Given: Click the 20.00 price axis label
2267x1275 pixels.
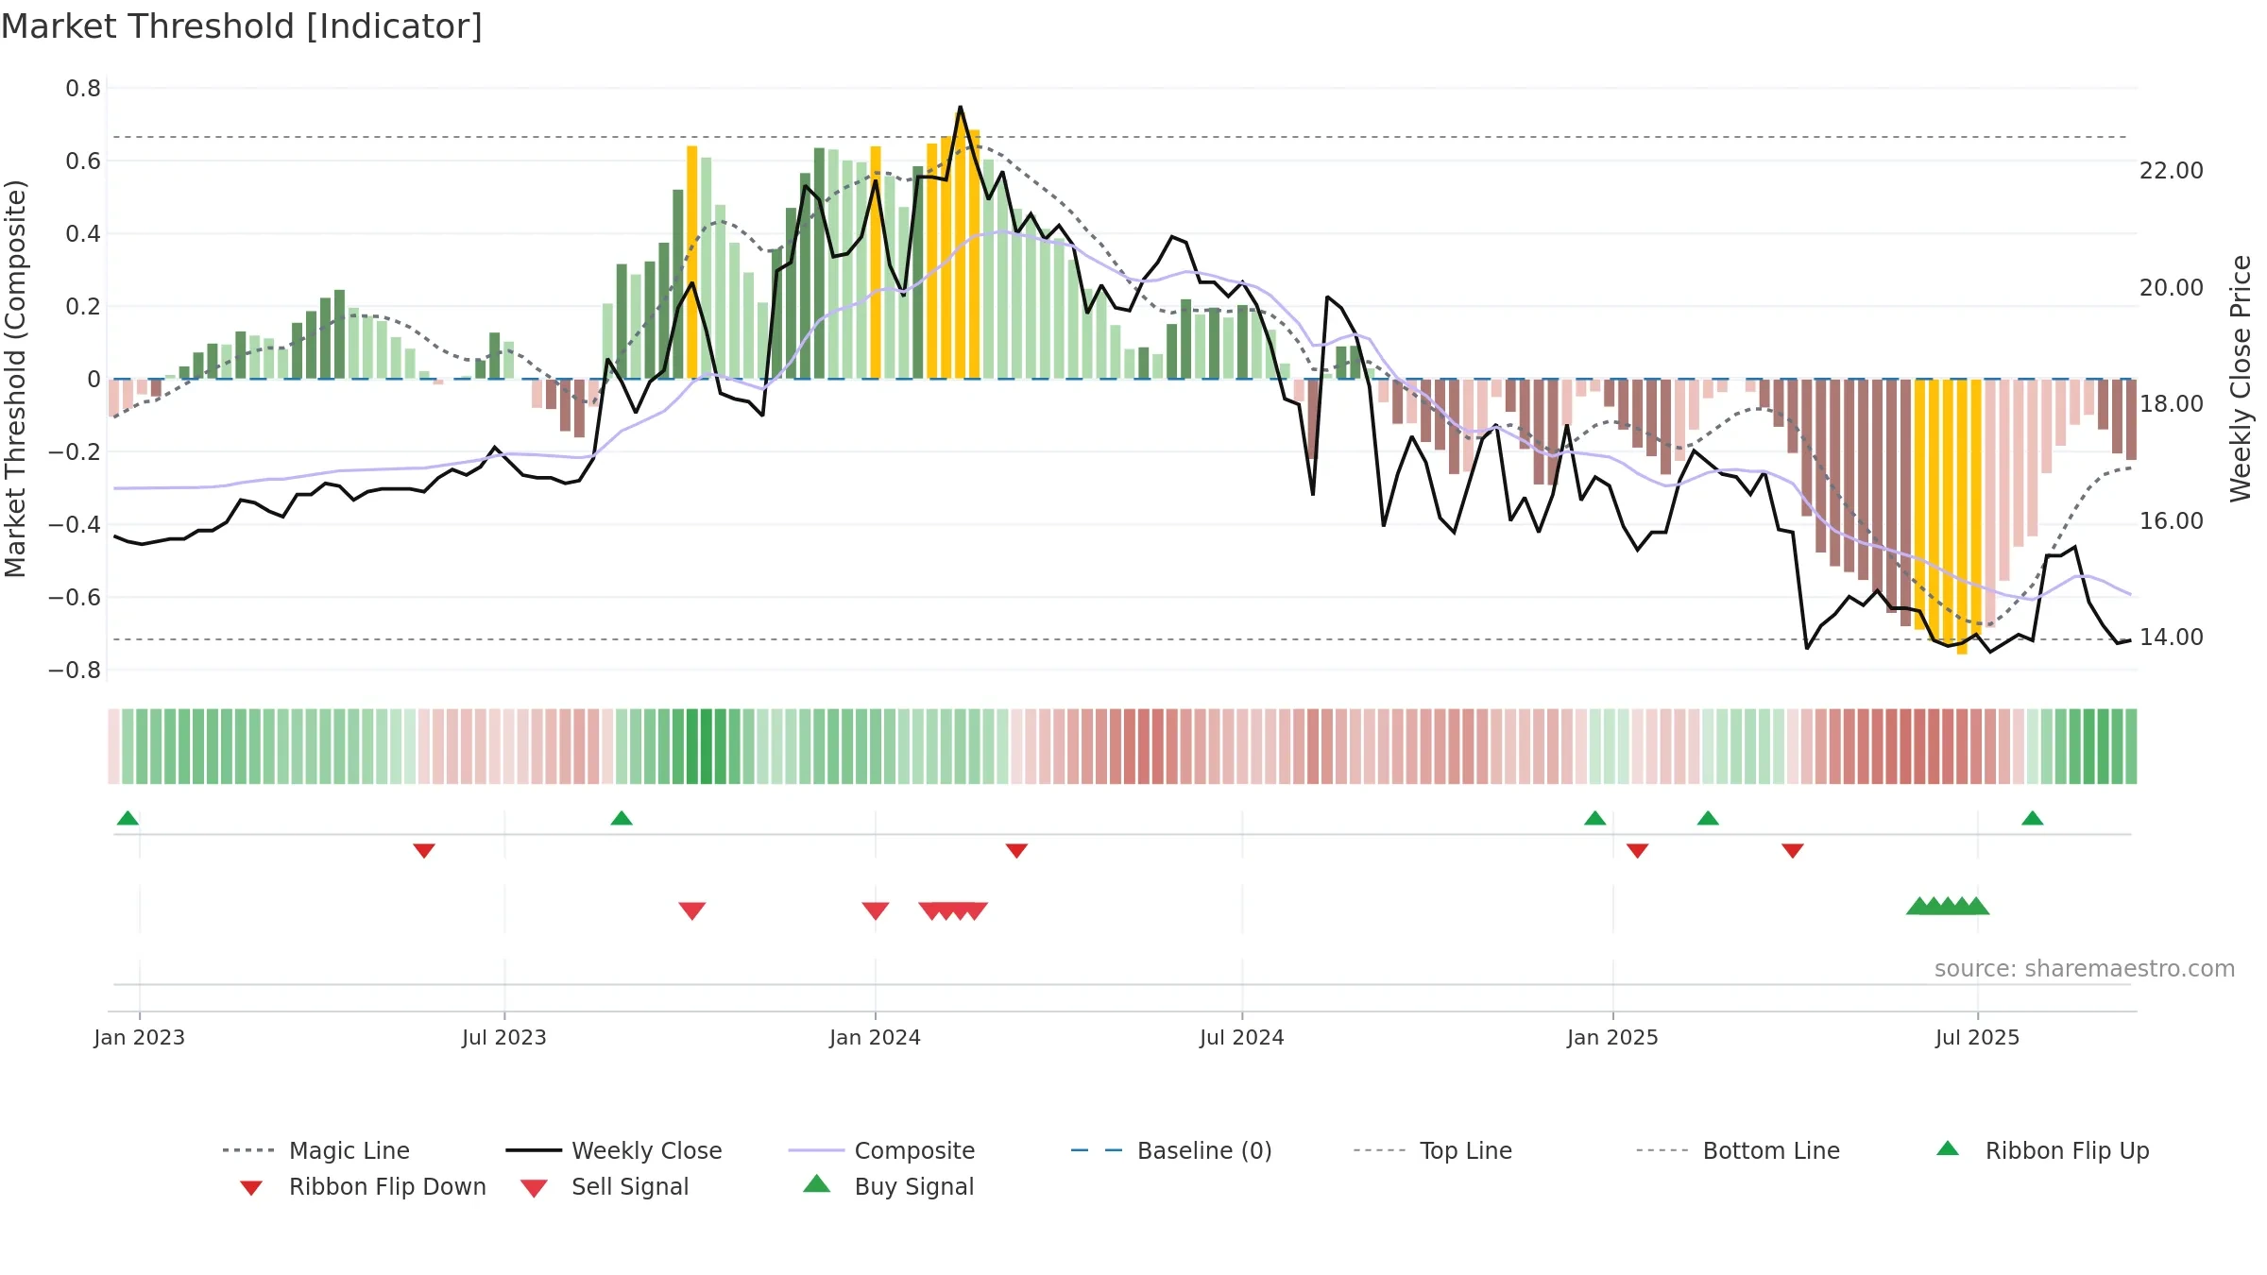Looking at the screenshot, I should (x=2172, y=288).
